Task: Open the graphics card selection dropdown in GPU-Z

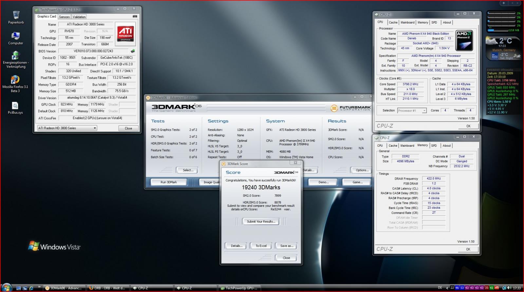Action: [x=67, y=128]
